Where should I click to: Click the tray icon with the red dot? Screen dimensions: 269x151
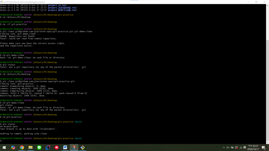click(237, 148)
